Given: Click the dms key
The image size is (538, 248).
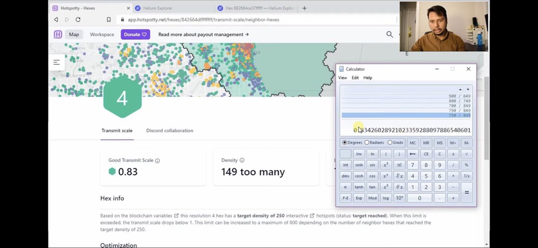Looking at the screenshot, I should pos(346,176).
